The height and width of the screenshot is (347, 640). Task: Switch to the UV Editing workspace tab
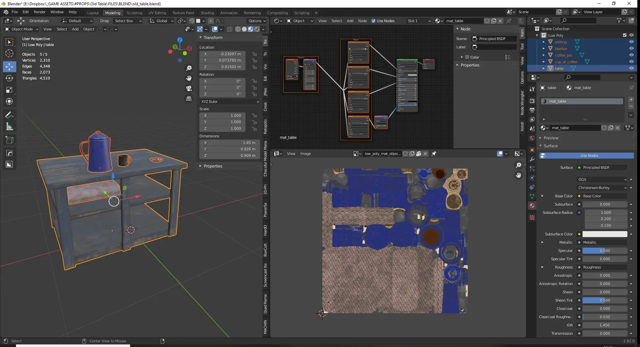[x=157, y=13]
